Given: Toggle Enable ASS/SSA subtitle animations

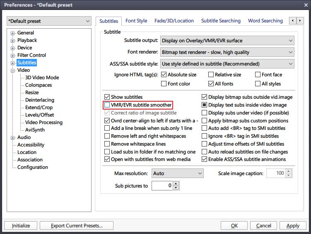Looking at the screenshot, I should point(205,159).
